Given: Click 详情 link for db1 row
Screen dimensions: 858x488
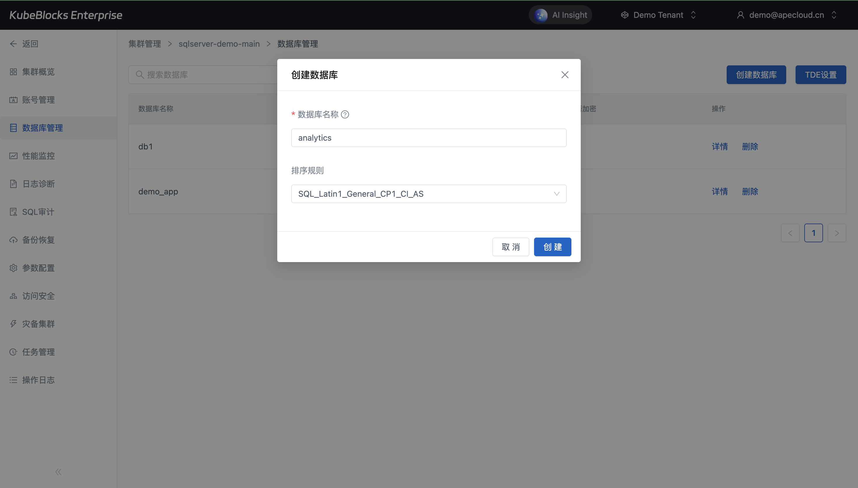Looking at the screenshot, I should pos(719,147).
